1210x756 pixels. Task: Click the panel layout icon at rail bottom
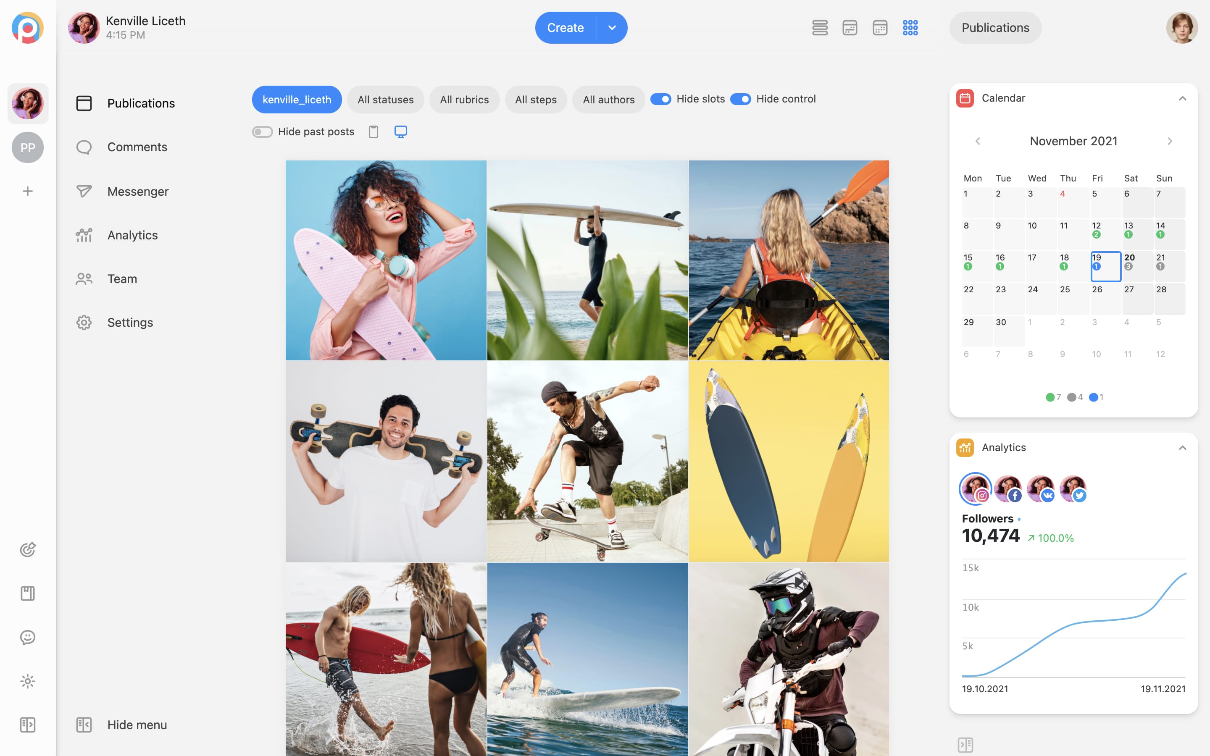pyautogui.click(x=27, y=724)
